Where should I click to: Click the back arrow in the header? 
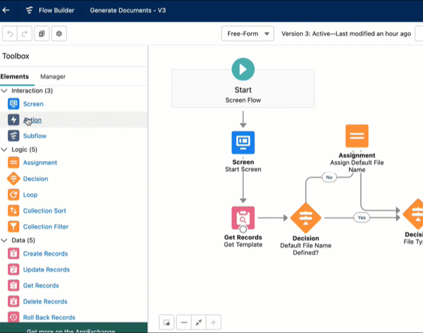[x=6, y=11]
